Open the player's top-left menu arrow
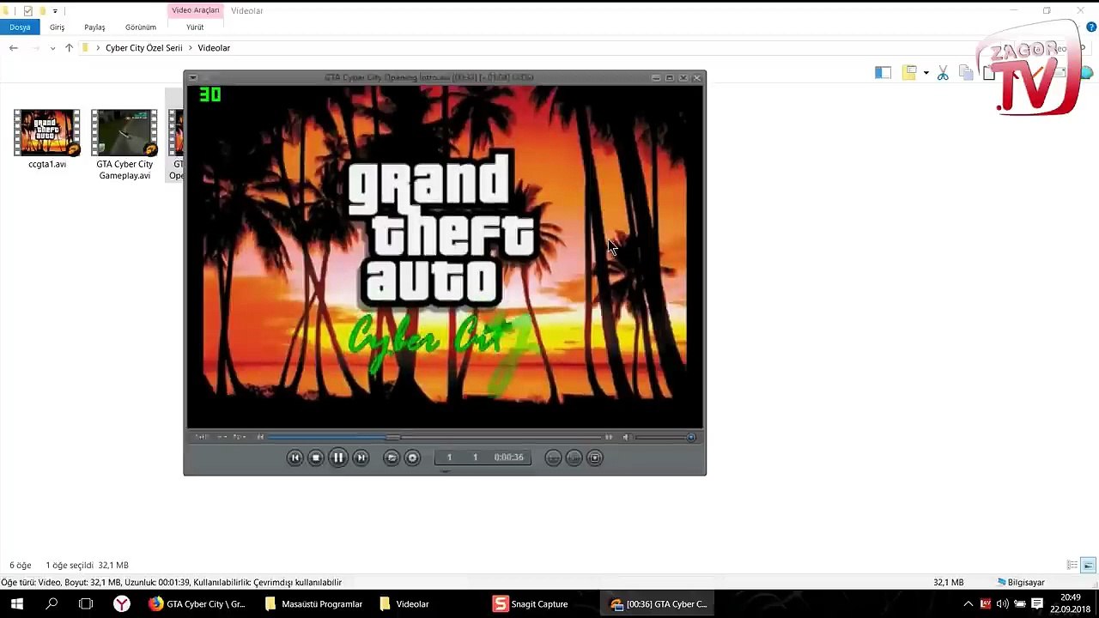 coord(193,77)
